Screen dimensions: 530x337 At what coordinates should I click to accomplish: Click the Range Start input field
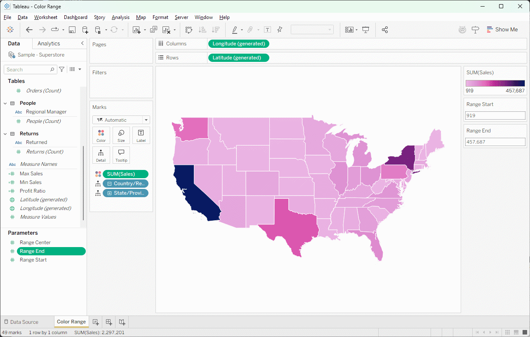tap(495, 115)
